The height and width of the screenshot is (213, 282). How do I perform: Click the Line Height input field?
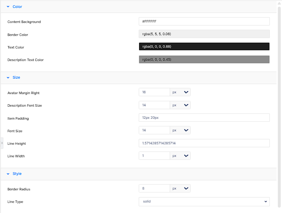[x=204, y=143]
